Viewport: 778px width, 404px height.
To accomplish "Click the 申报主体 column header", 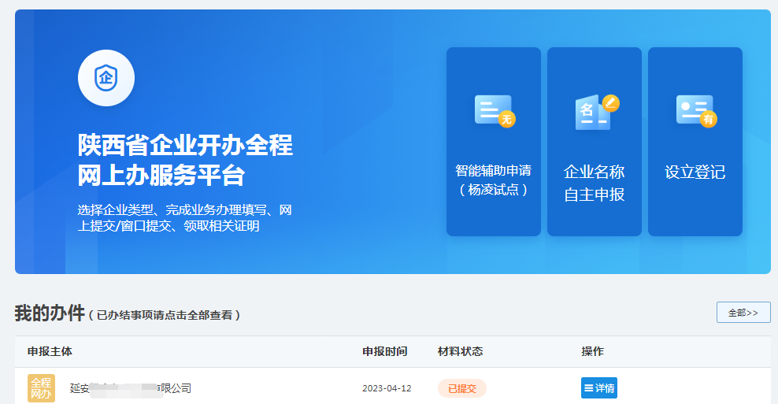I will 50,351.
